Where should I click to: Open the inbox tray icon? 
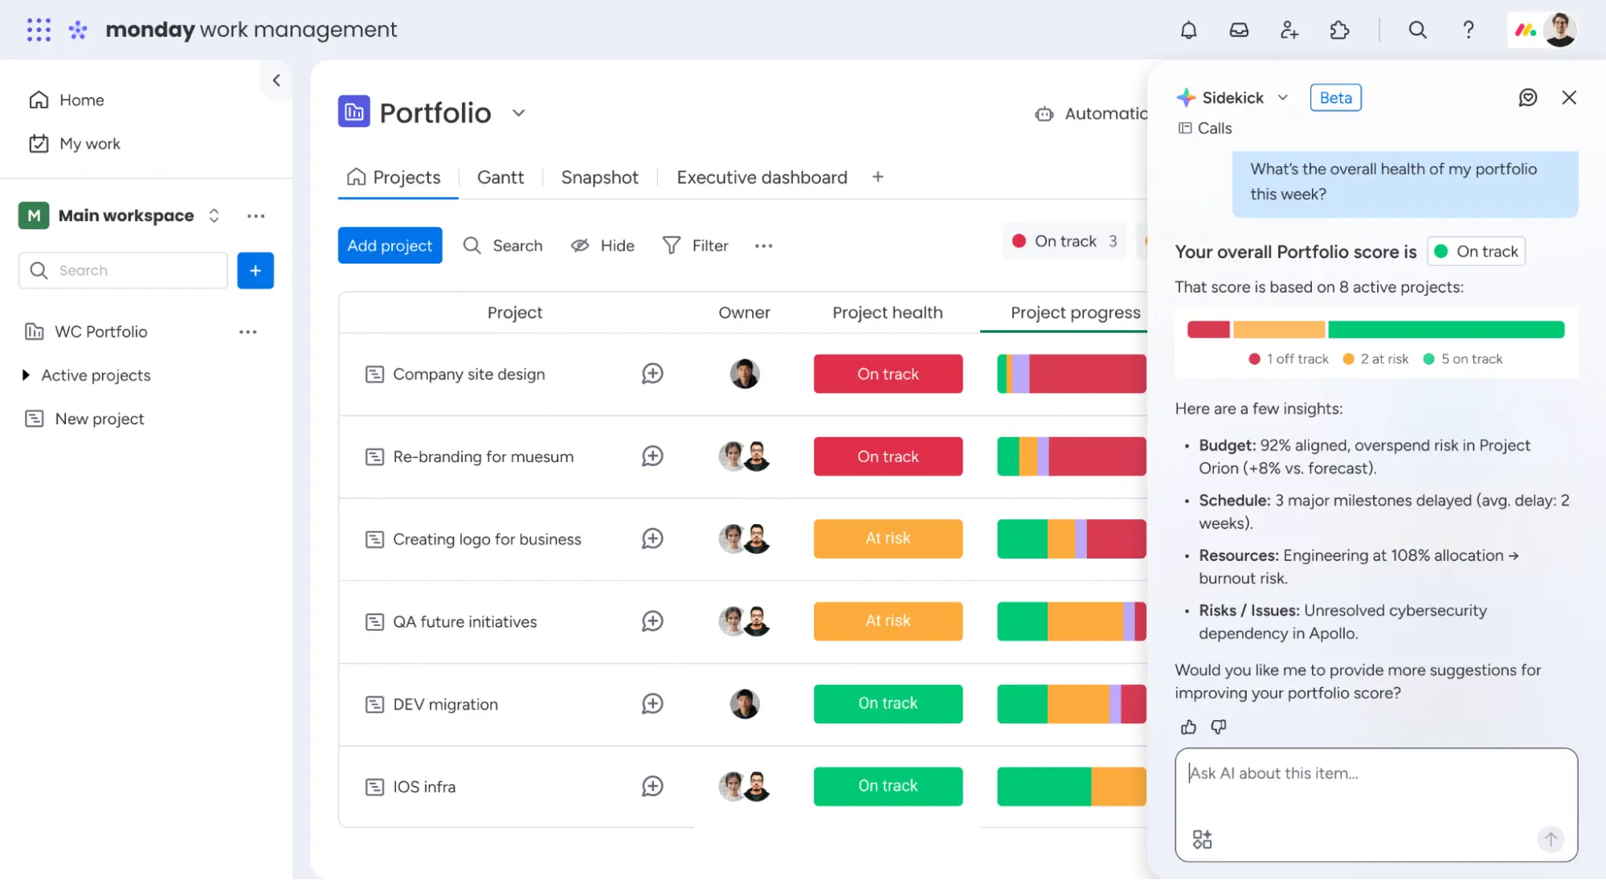point(1239,31)
